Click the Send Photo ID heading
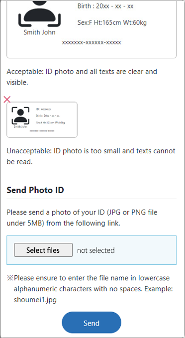 point(35,190)
